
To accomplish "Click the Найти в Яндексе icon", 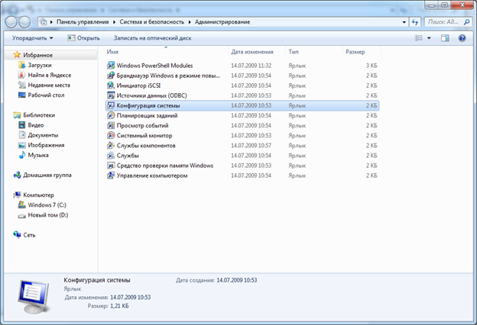I will [x=22, y=75].
